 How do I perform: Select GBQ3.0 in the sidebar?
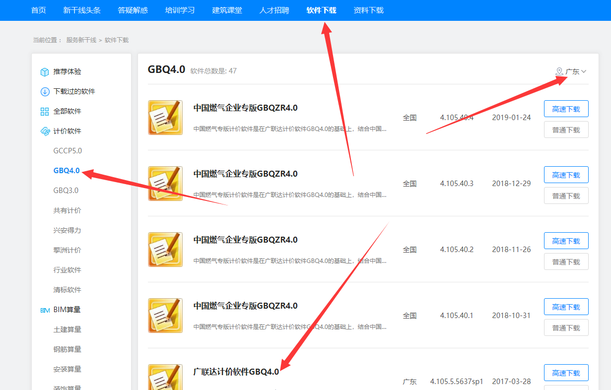66,191
